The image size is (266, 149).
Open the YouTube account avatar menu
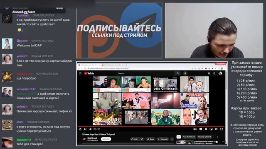pos(220,73)
